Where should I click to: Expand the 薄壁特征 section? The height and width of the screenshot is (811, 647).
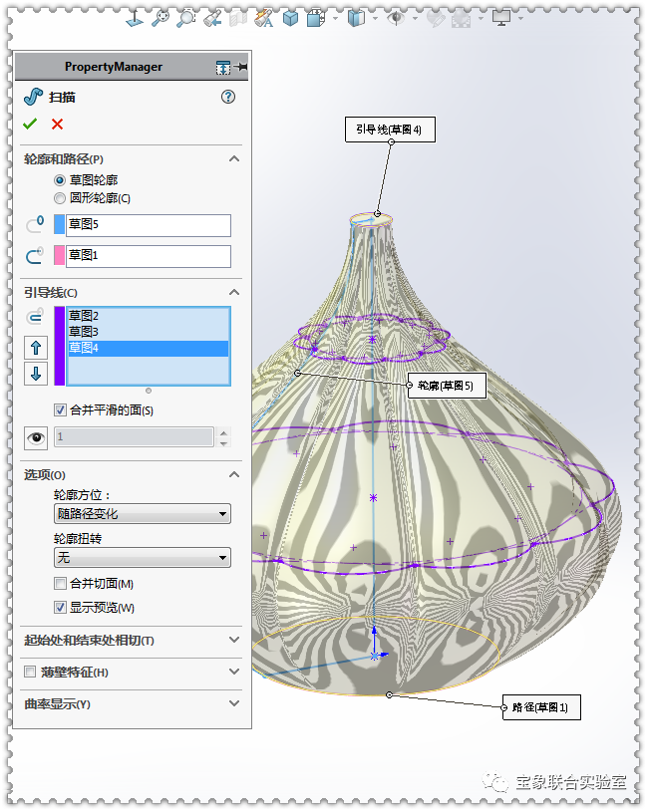click(234, 672)
